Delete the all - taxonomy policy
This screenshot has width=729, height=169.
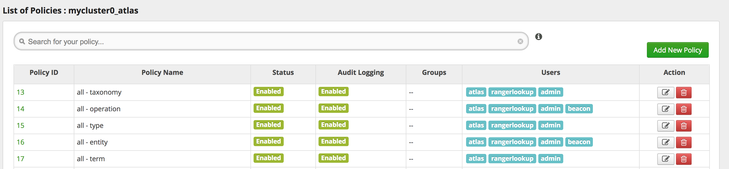[684, 92]
